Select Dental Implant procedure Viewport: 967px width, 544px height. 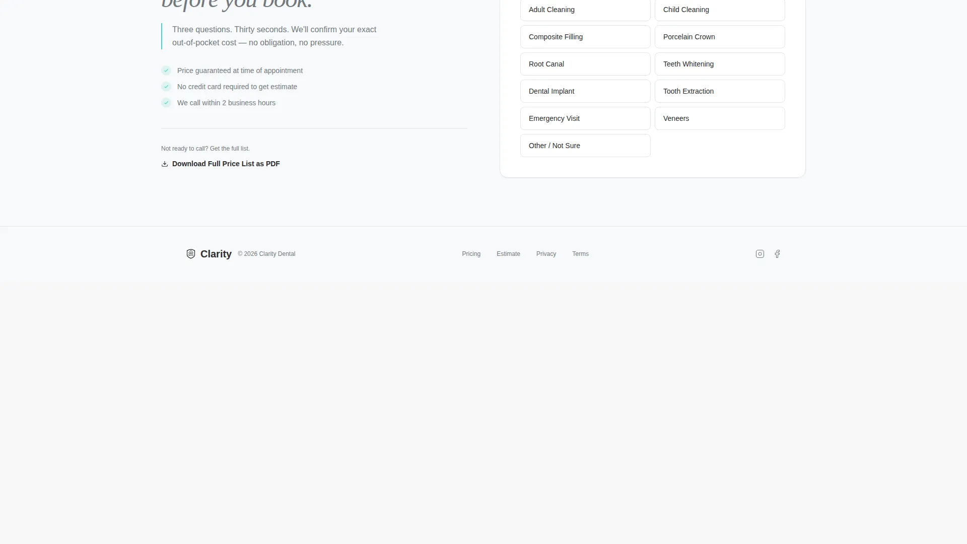coord(585,91)
